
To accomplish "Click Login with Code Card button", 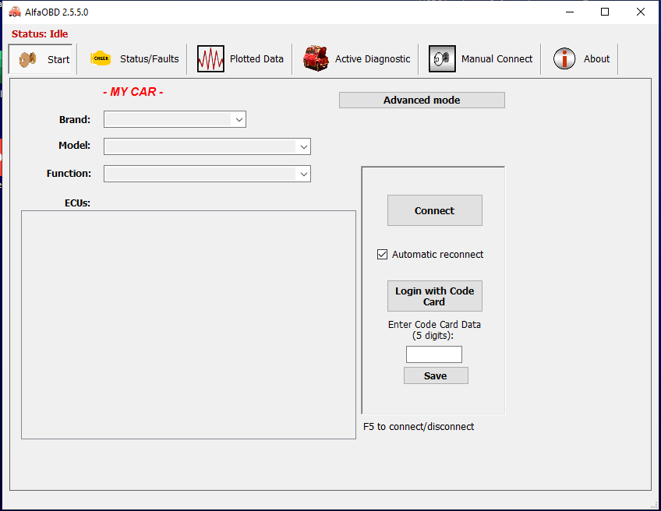I will [x=435, y=296].
